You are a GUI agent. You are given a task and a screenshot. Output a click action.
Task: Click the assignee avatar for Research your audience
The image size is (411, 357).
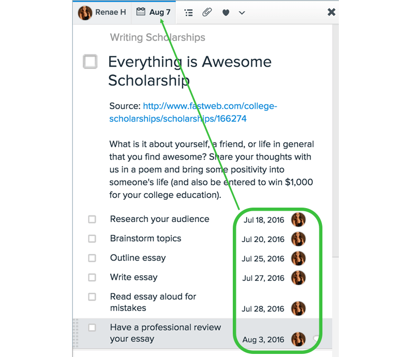[298, 219]
